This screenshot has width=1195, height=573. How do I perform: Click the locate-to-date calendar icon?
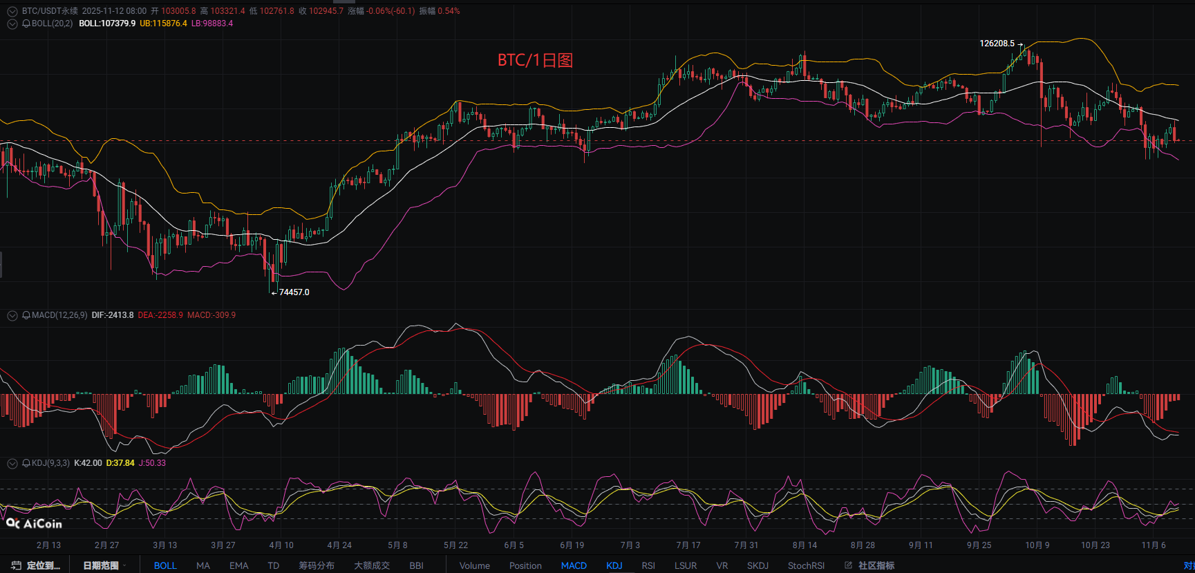17,565
